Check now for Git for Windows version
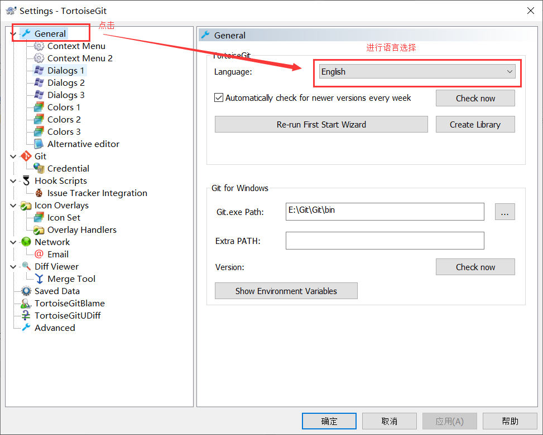 [x=475, y=267]
